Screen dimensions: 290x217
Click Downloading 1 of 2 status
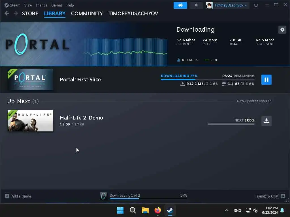pyautogui.click(x=125, y=196)
